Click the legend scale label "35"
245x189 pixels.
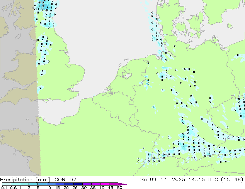[x=93, y=187]
